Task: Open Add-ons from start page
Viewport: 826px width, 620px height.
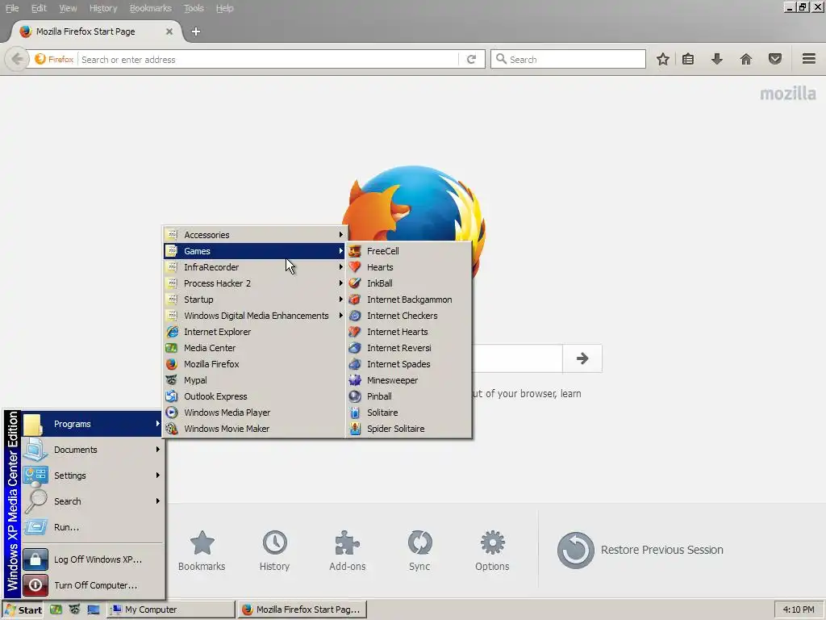Action: [347, 551]
